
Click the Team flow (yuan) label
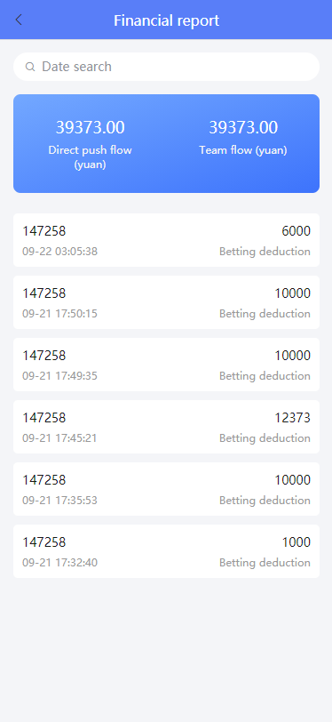click(243, 150)
